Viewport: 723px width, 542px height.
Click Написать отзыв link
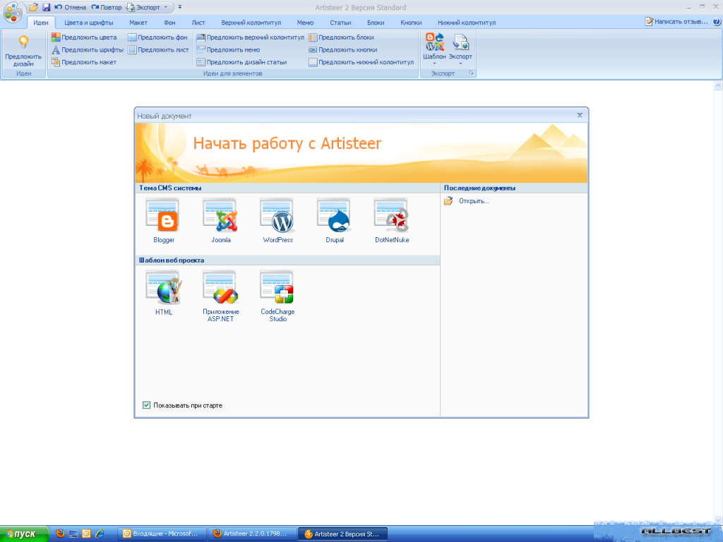(676, 22)
